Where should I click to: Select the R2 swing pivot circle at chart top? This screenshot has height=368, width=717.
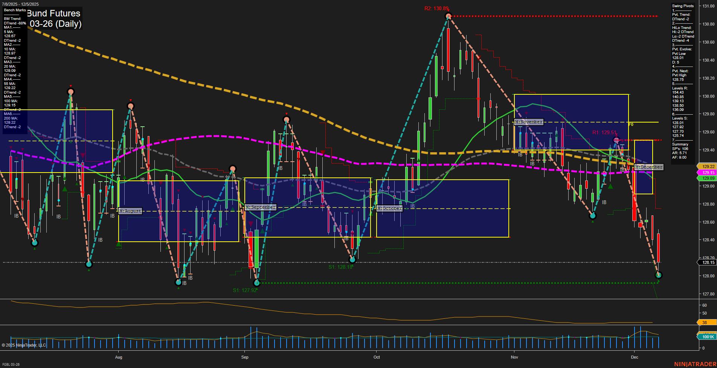coord(448,16)
